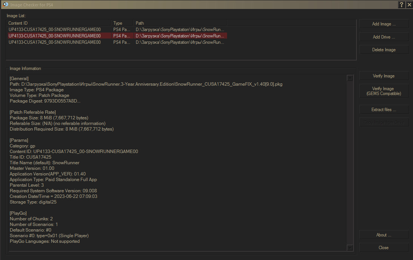Click 'Title Name (default): SnowRunner' line
Image resolution: width=413 pixels, height=260 pixels.
click(45, 163)
